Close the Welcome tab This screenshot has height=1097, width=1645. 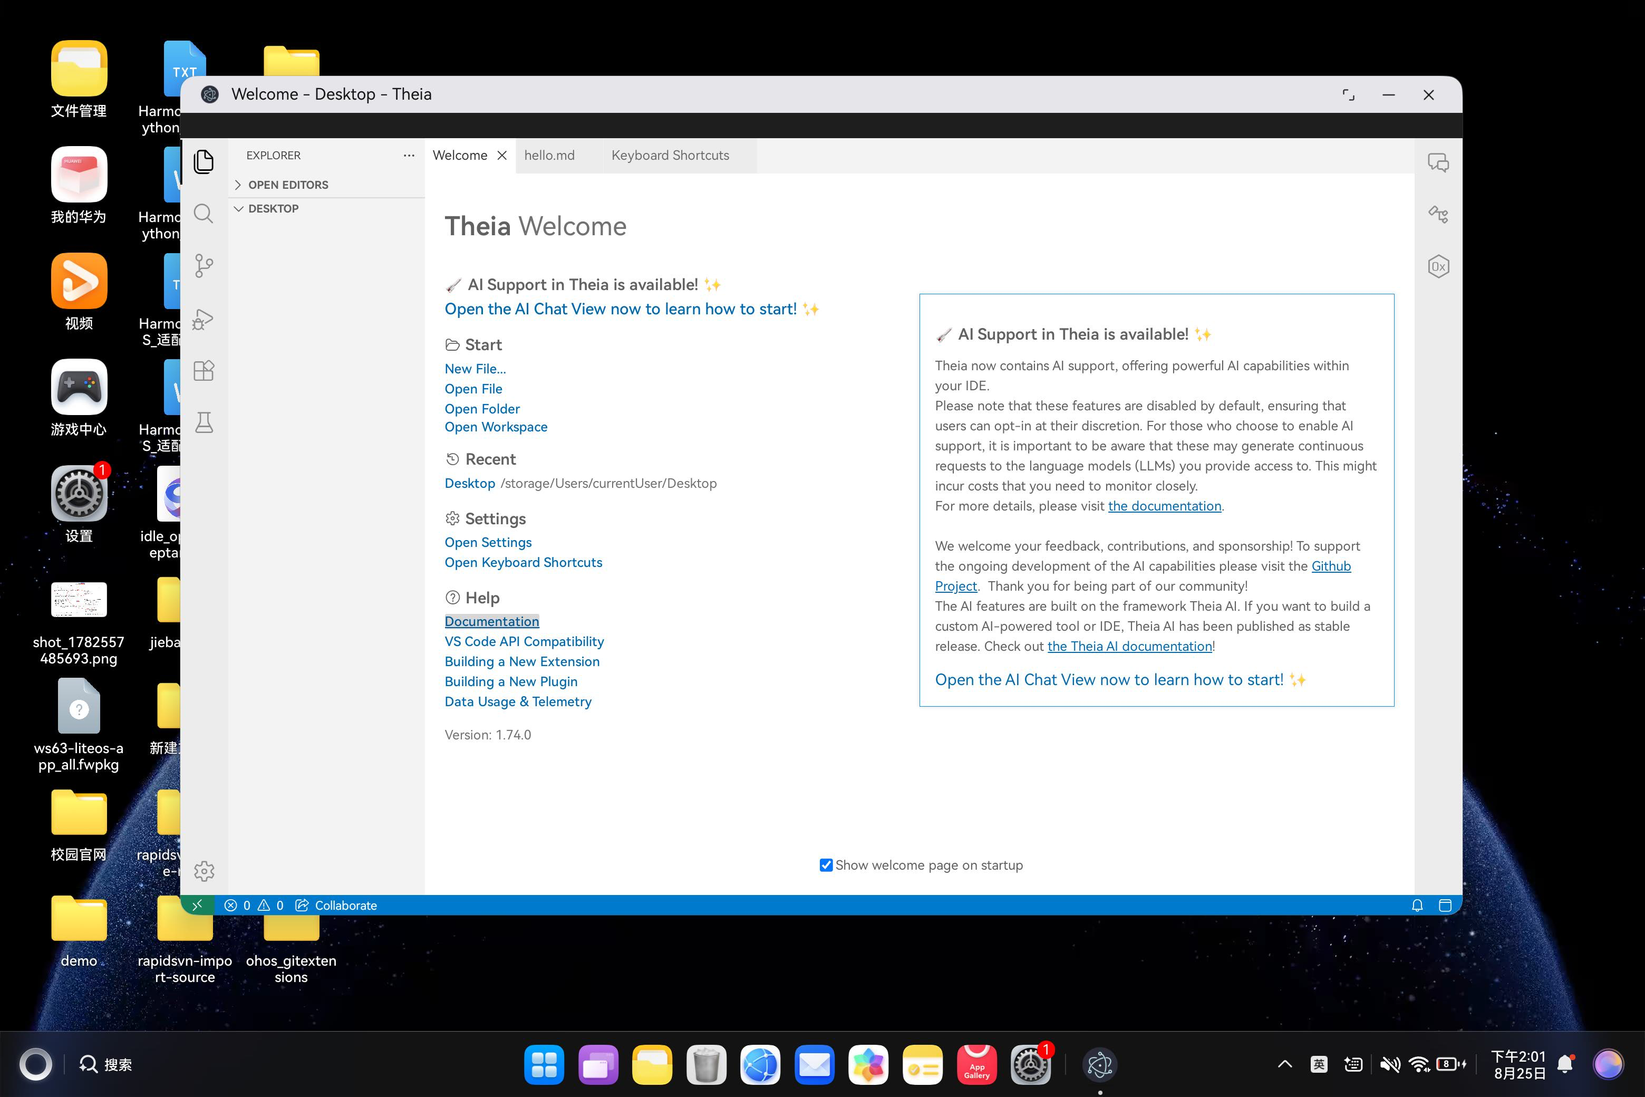(502, 155)
